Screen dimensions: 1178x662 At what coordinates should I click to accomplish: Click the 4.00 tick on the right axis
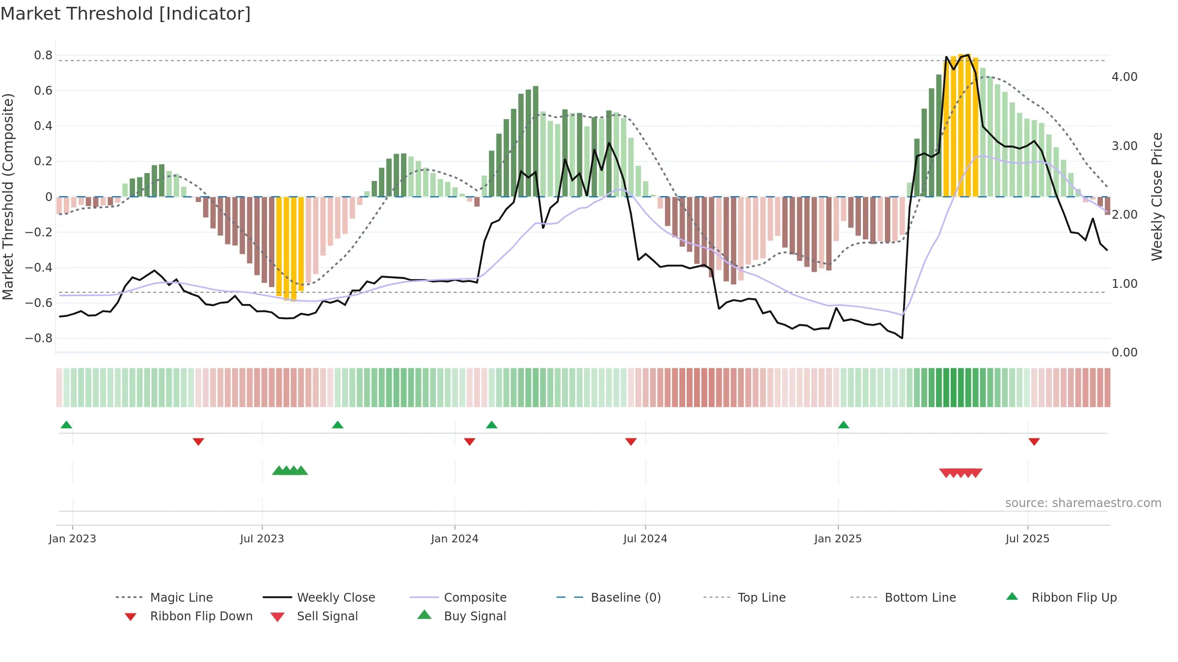pyautogui.click(x=1124, y=77)
